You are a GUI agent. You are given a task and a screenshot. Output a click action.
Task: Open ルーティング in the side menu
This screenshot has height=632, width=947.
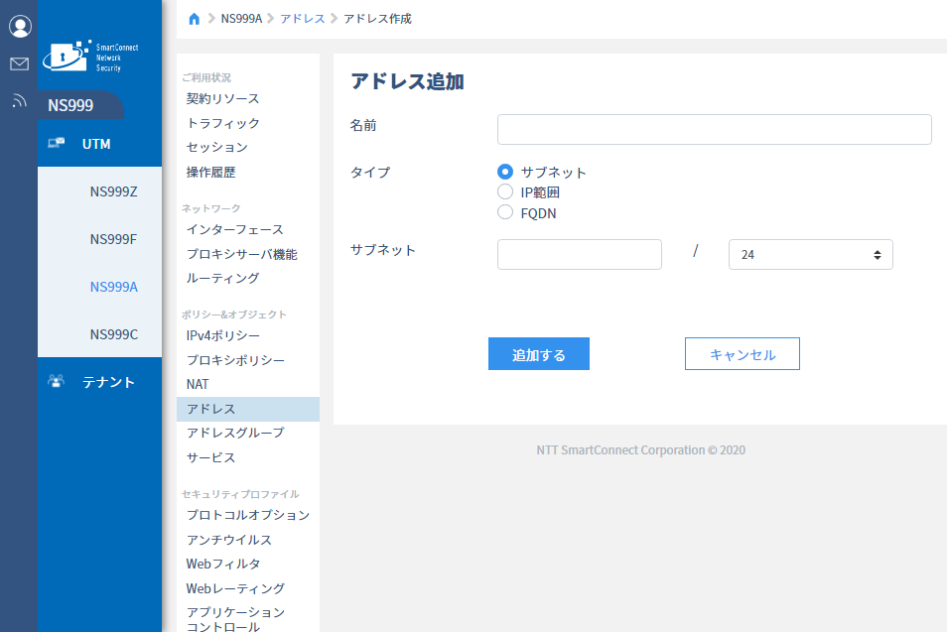pos(223,278)
